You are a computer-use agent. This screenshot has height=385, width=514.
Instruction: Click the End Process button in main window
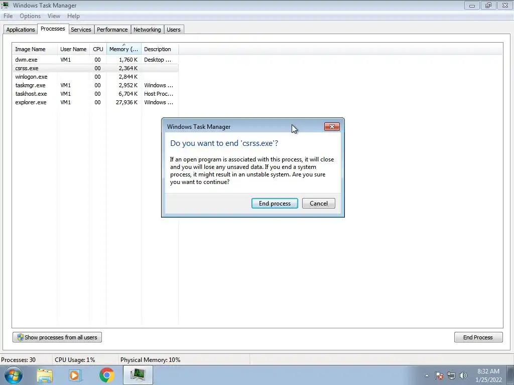tap(478, 337)
